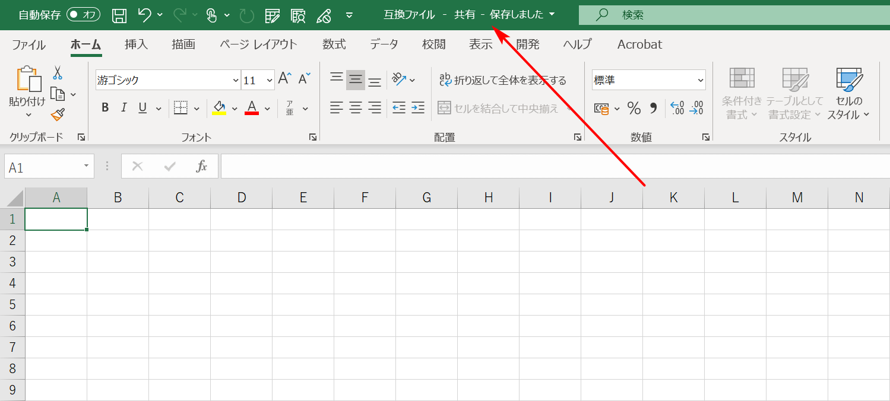The height and width of the screenshot is (401, 890).
Task: Toggle Italic formatting
Action: pos(124,107)
